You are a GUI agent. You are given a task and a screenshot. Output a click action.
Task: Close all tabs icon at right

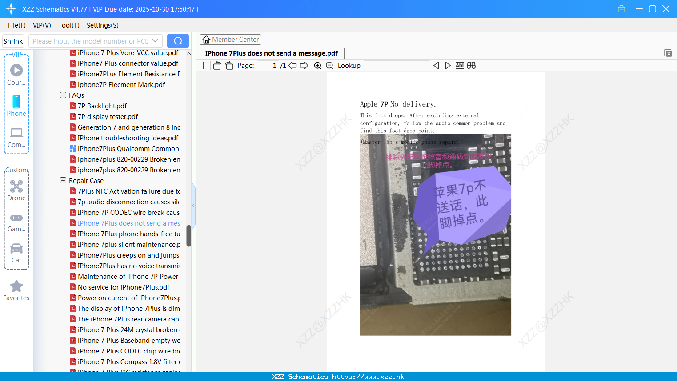[x=668, y=53]
